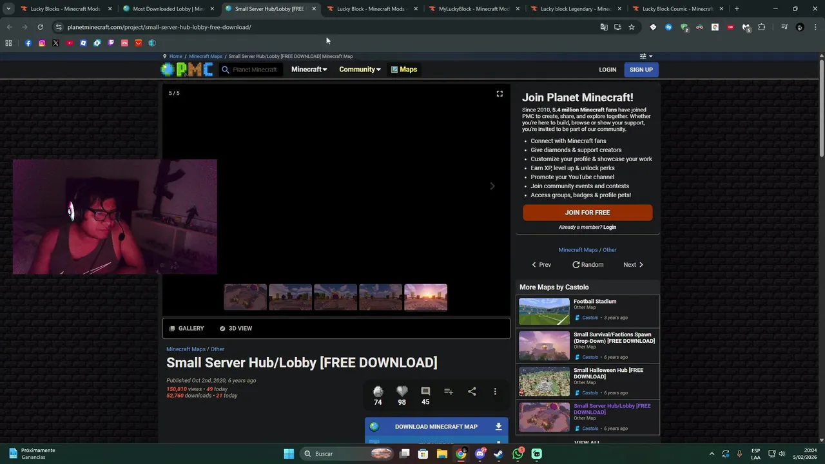Screen dimensions: 825x464
Task: Open a new browser tab with plus
Action: (737, 9)
